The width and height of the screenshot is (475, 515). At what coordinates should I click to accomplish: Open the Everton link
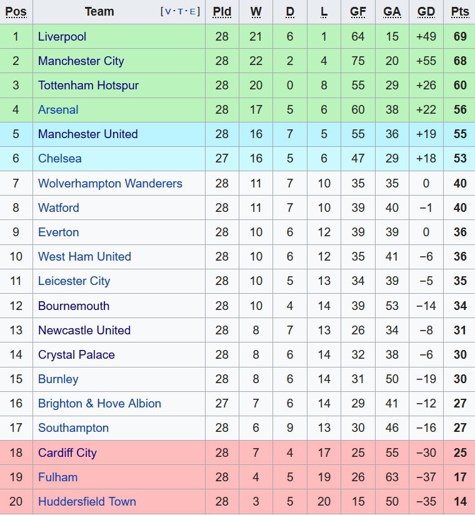(x=58, y=232)
